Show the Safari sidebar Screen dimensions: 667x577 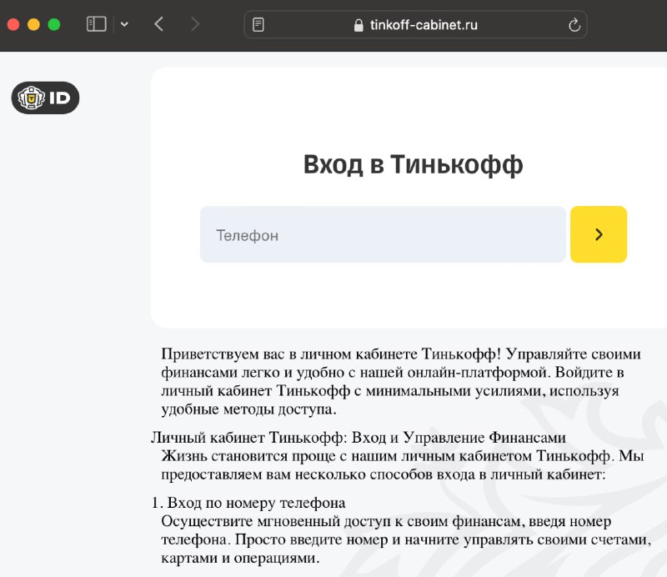(96, 24)
